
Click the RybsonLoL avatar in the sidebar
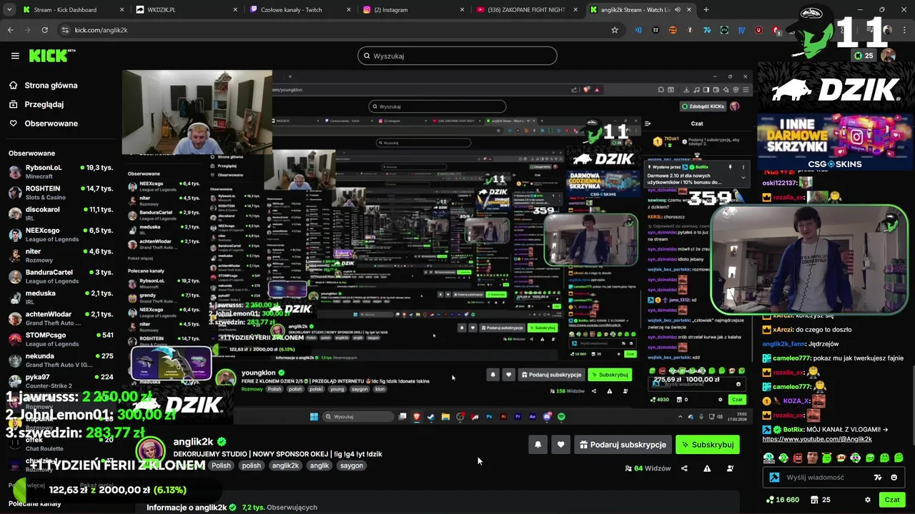click(x=15, y=172)
